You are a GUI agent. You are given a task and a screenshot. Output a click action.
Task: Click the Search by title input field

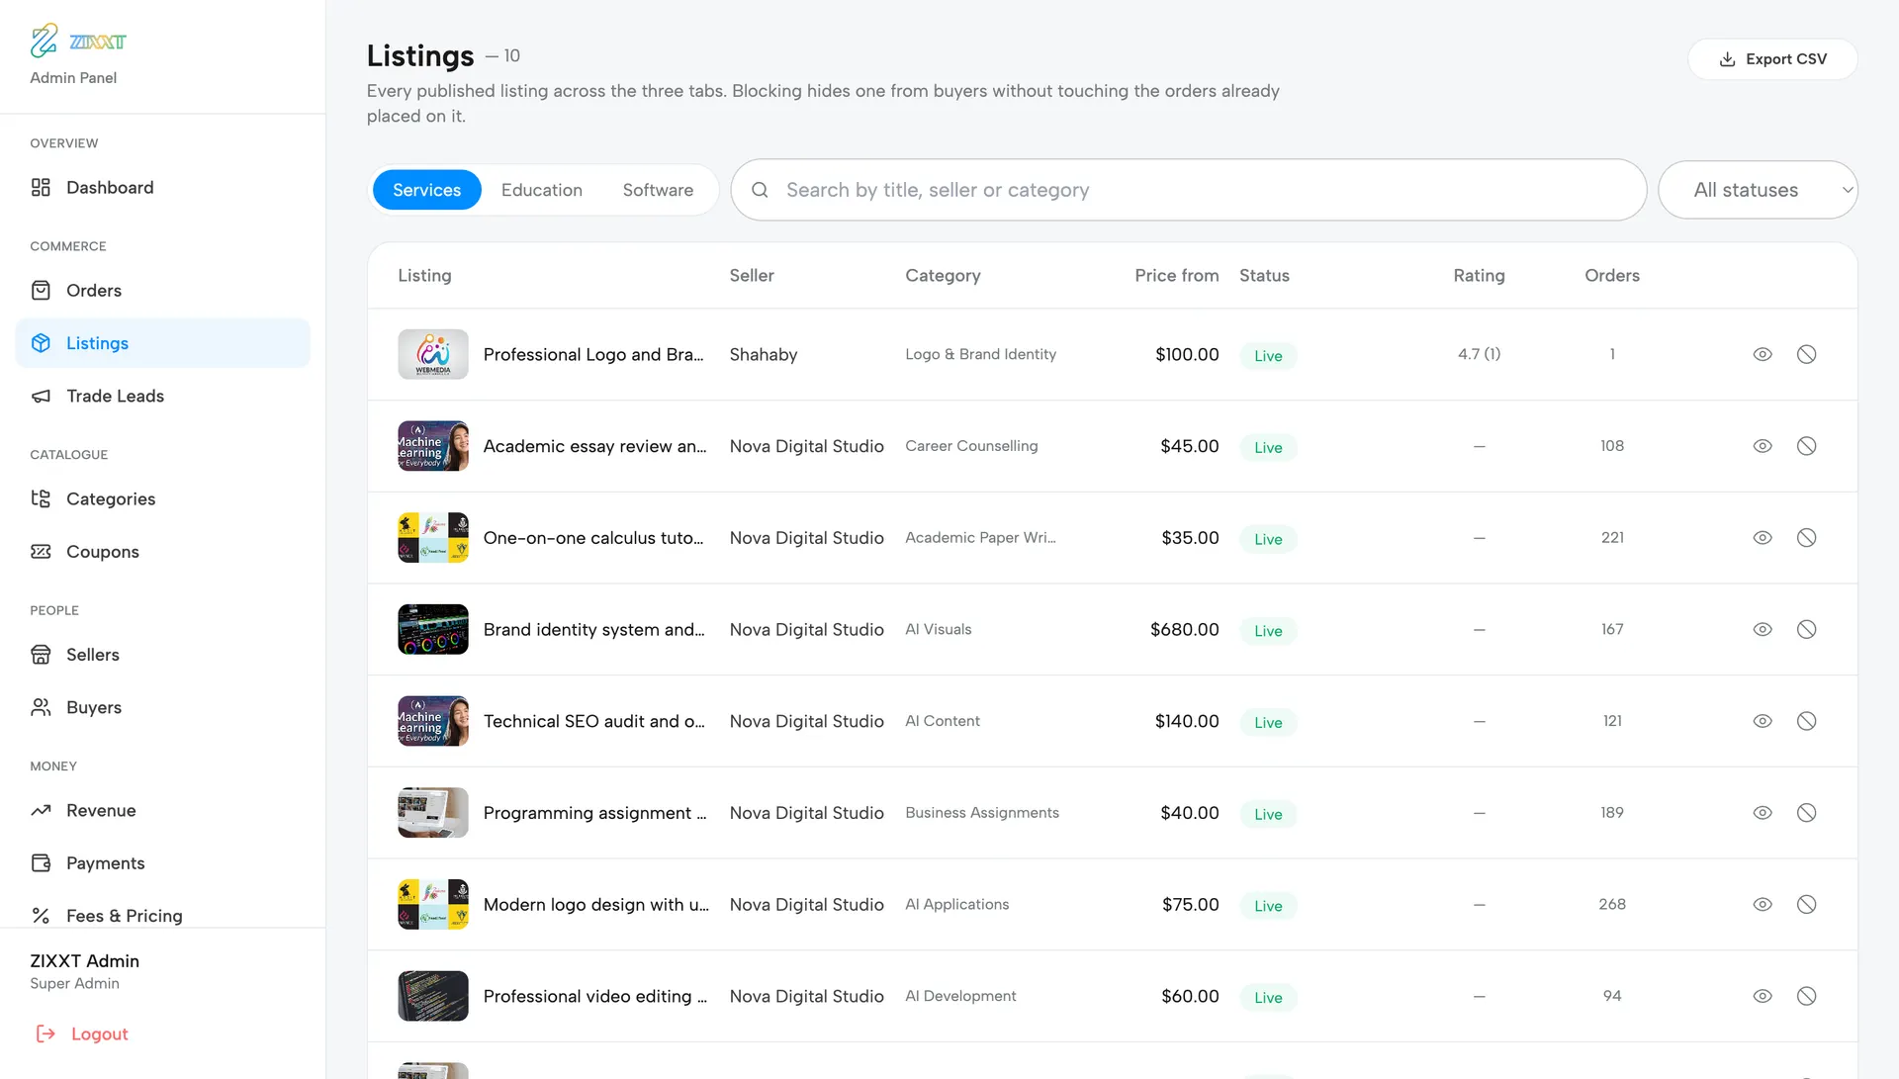[x=1188, y=190]
